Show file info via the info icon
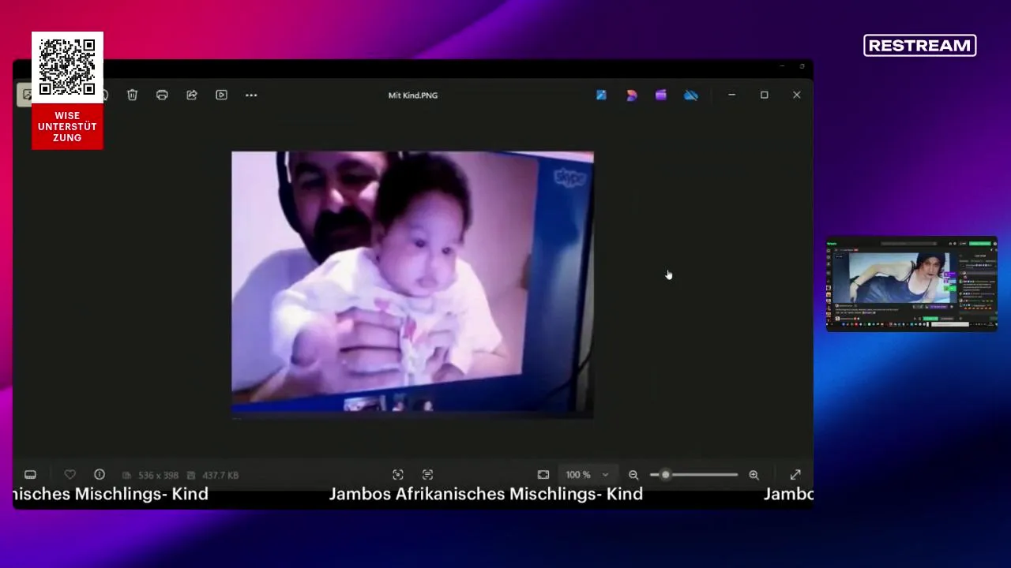Viewport: 1011px width, 568px height. pos(100,475)
